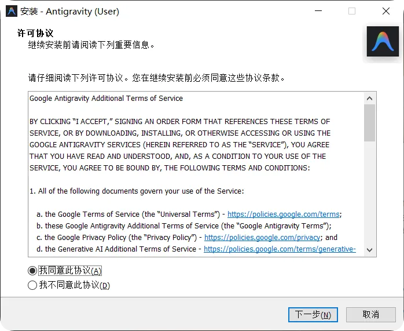Select the agree radio button 我同意此协议

pyautogui.click(x=32, y=271)
